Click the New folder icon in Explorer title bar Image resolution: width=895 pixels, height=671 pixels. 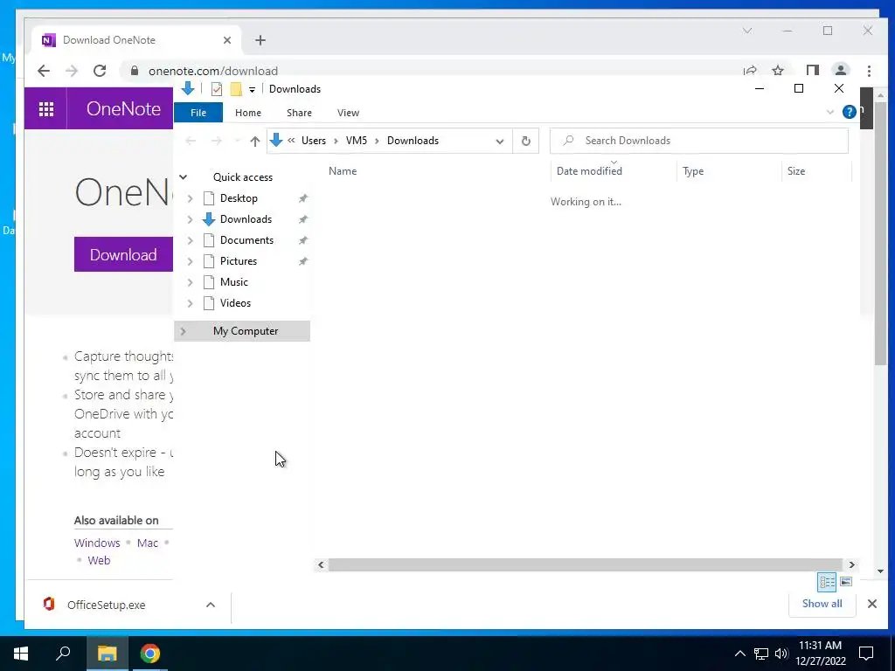pyautogui.click(x=236, y=89)
